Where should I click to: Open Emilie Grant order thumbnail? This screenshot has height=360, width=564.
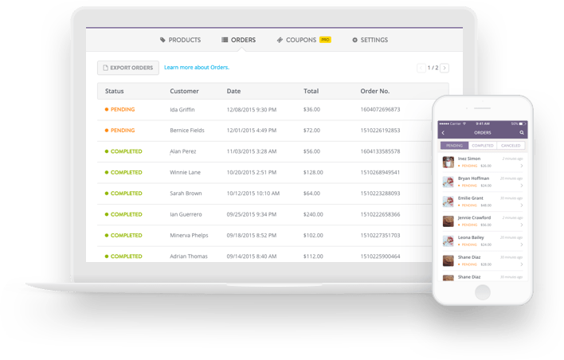(448, 202)
